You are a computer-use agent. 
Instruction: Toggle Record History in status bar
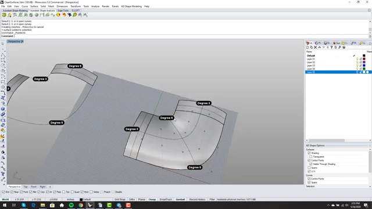tap(197, 200)
